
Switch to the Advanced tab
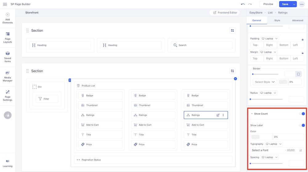(x=298, y=20)
